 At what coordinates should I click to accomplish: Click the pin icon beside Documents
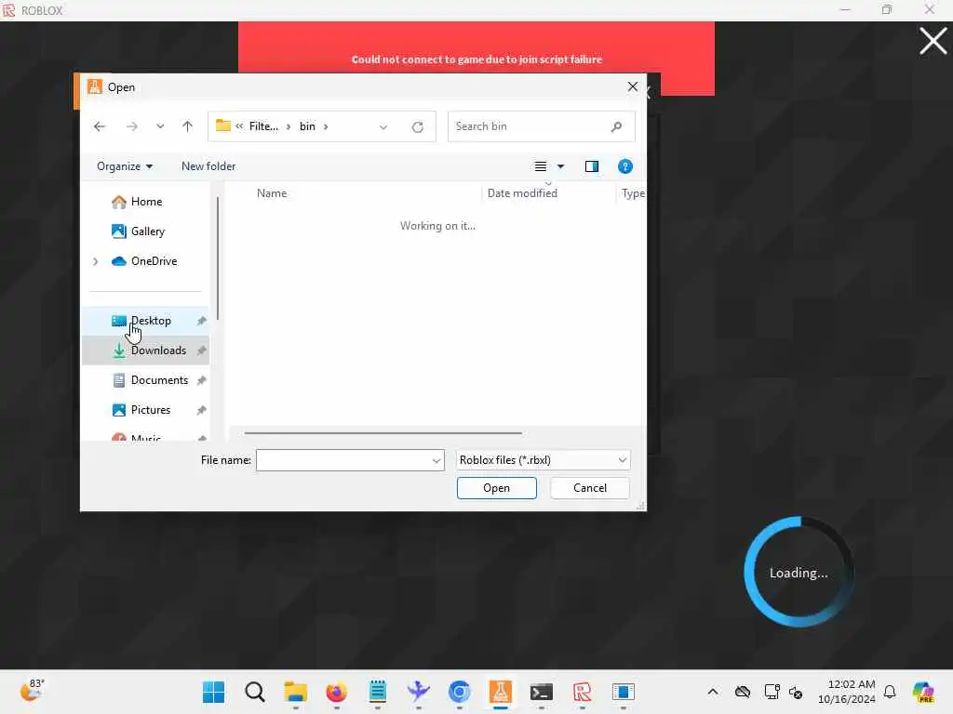[201, 380]
